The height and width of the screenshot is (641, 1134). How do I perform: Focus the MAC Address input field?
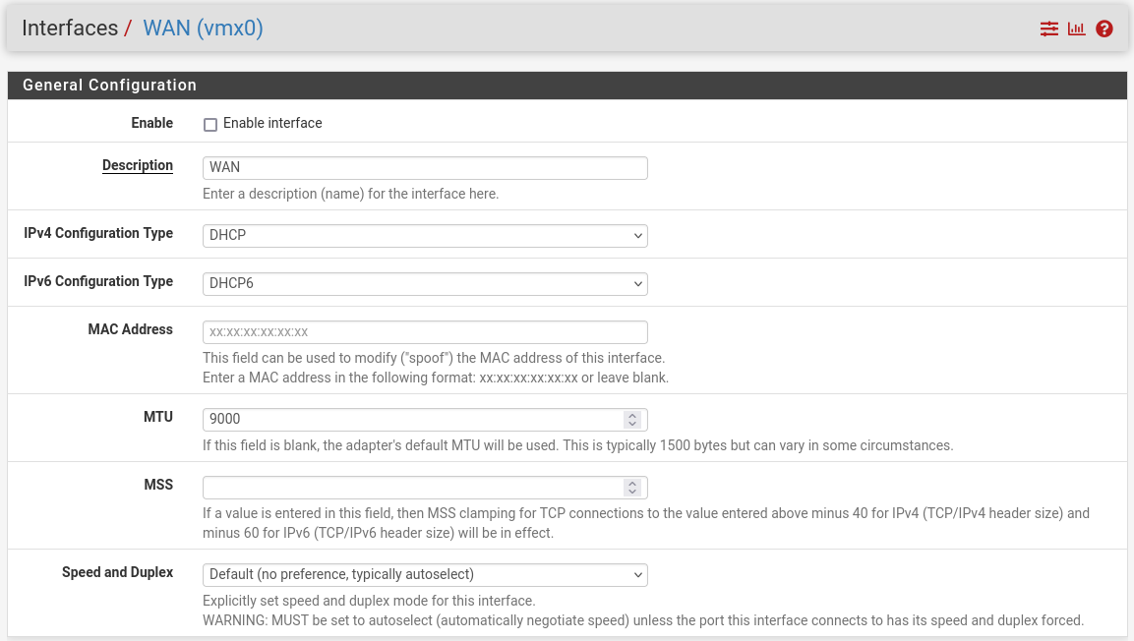pyautogui.click(x=425, y=332)
